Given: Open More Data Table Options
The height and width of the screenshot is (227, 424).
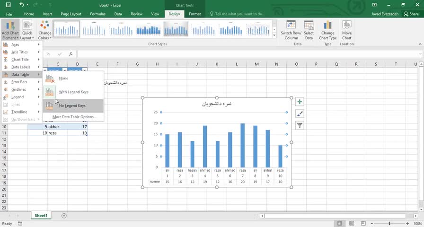Looking at the screenshot, I should [x=73, y=117].
